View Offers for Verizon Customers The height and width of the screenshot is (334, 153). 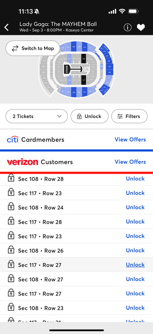coord(130,162)
